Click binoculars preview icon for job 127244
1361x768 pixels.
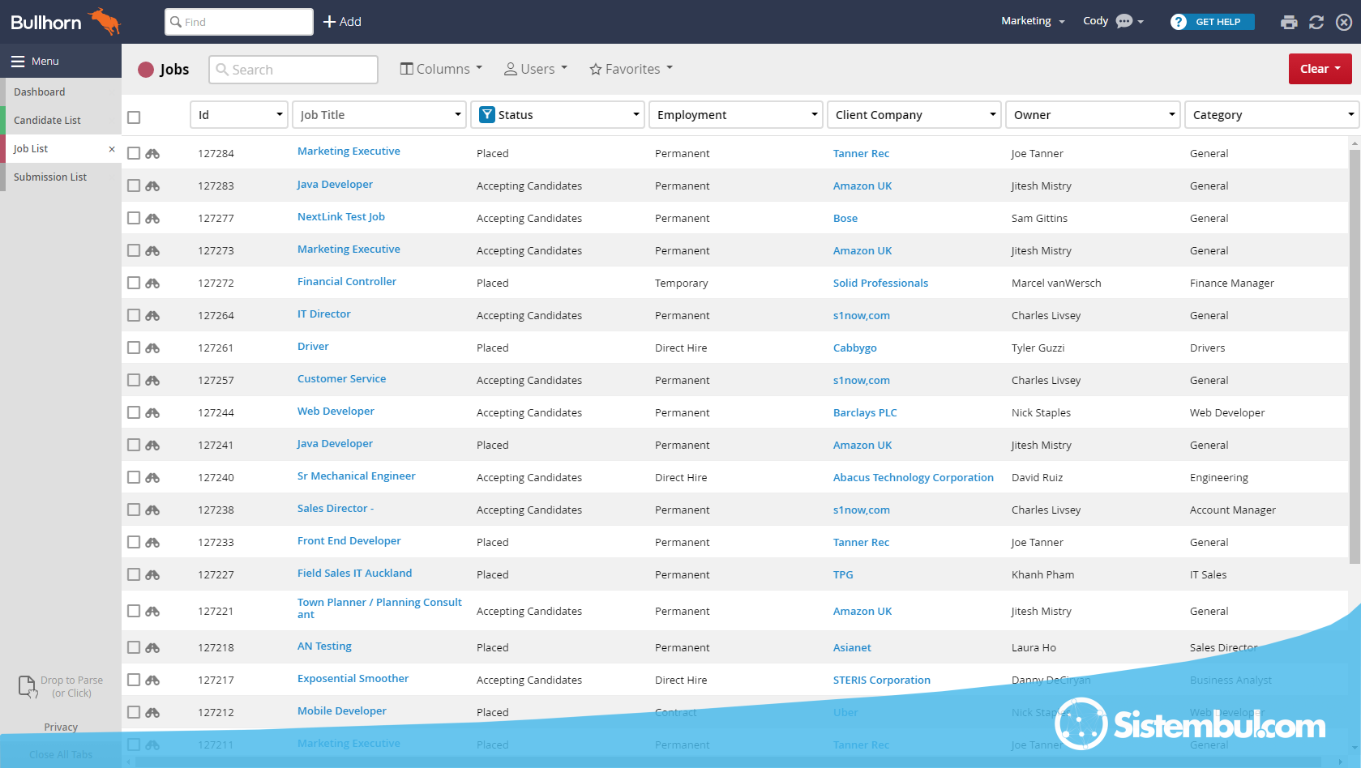coord(152,412)
